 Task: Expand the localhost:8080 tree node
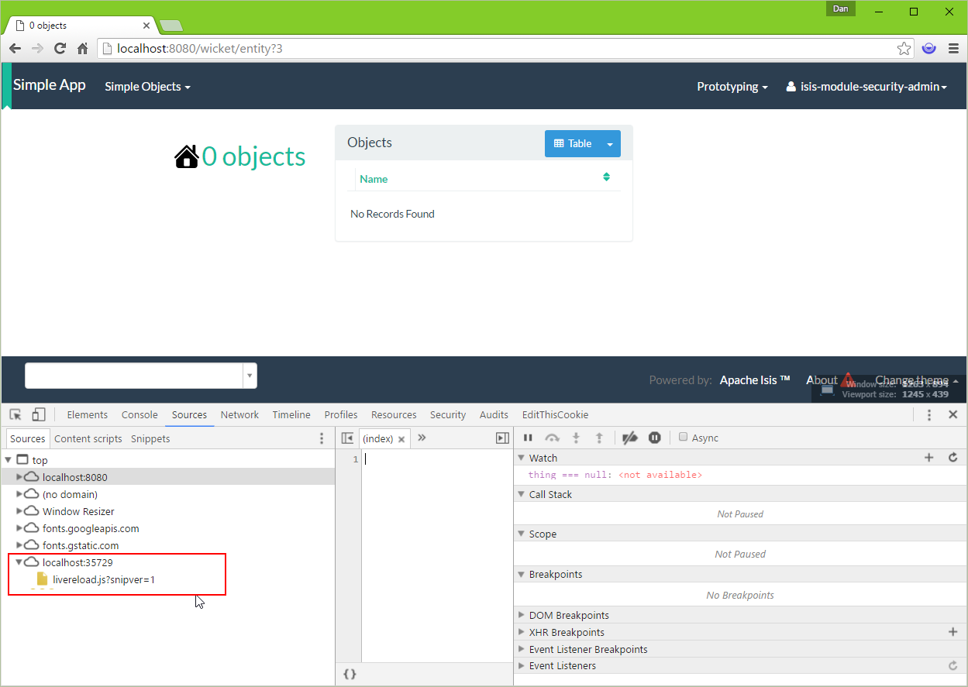tap(20, 477)
